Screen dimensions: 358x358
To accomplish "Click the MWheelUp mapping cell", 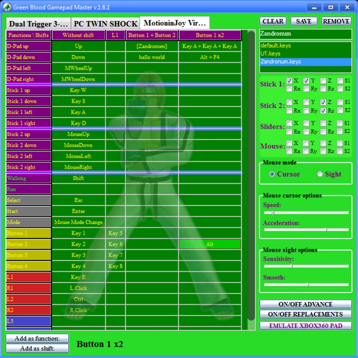I will [x=78, y=68].
